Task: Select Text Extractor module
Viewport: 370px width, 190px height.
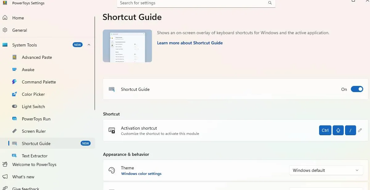Action: [47, 156]
